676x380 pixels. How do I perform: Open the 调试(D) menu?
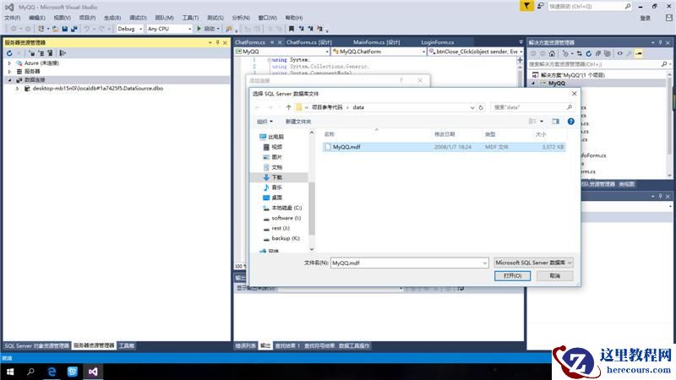138,17
